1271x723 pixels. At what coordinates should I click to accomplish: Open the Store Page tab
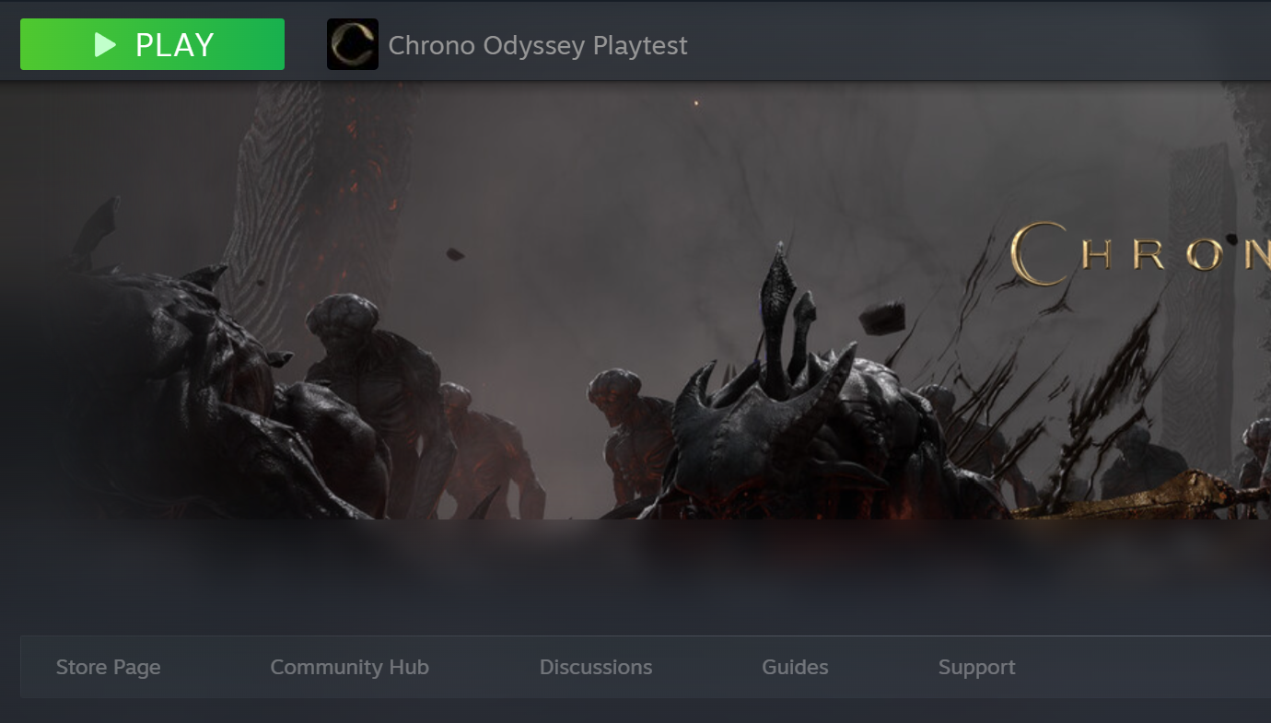[109, 667]
